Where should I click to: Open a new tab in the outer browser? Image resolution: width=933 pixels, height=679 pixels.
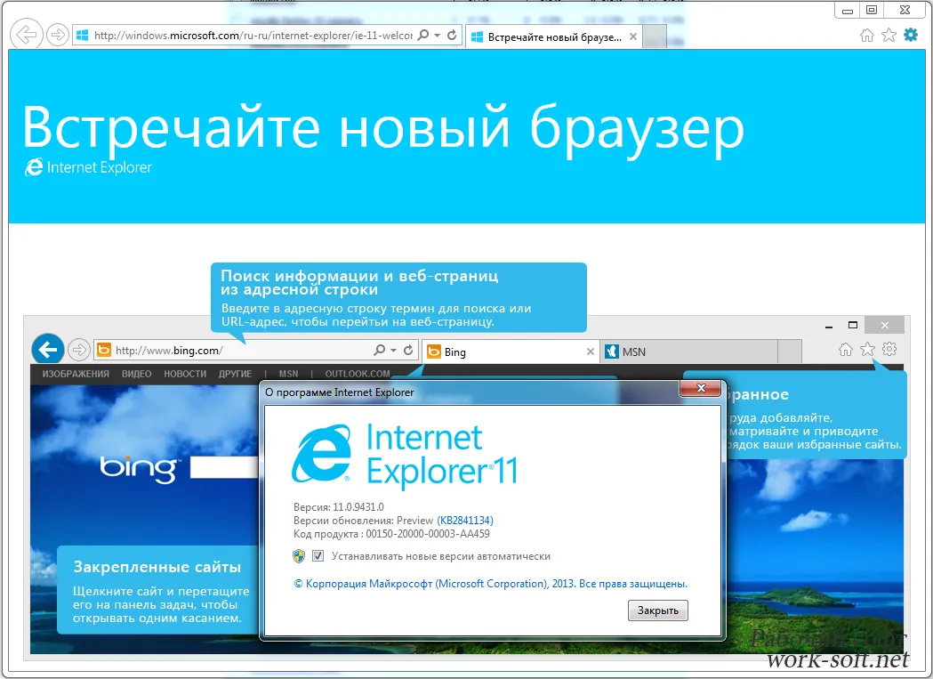(655, 36)
